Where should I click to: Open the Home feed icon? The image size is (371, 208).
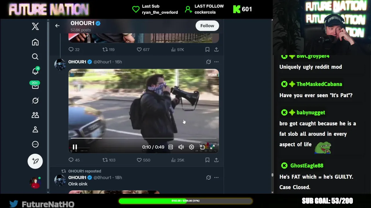(x=35, y=42)
